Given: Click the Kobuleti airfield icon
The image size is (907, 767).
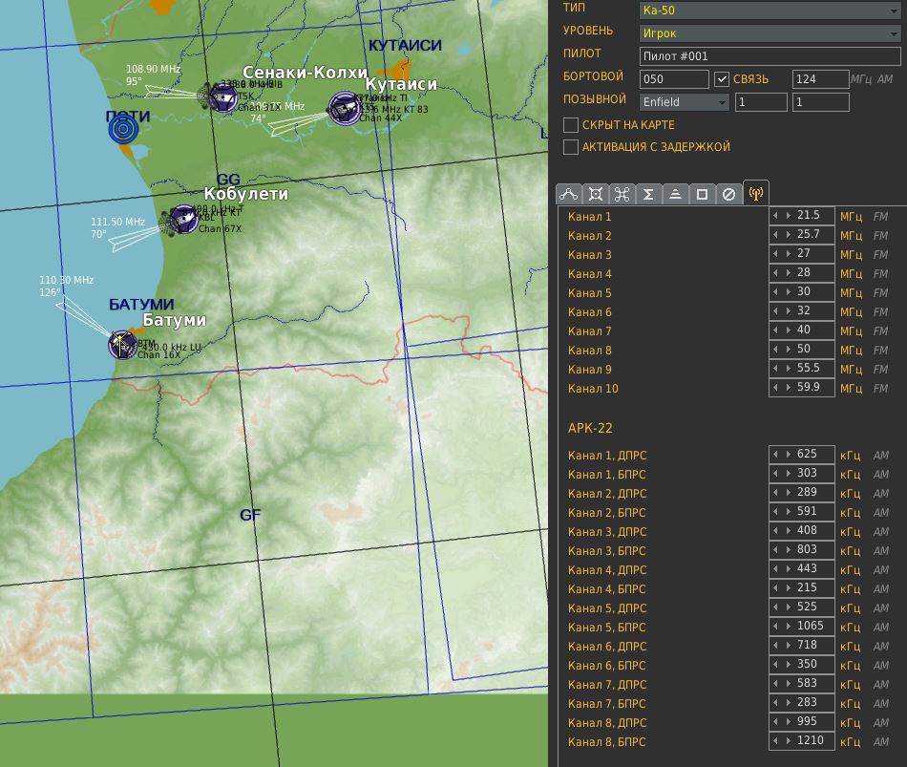Looking at the screenshot, I should tap(184, 220).
